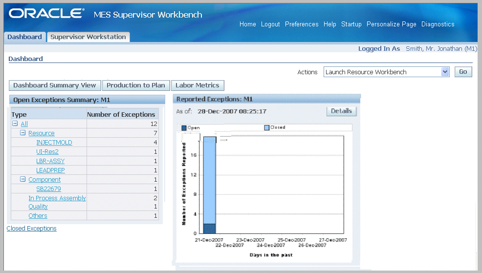Collapse the Resource tree node
The height and width of the screenshot is (273, 482).
[x=23, y=133]
